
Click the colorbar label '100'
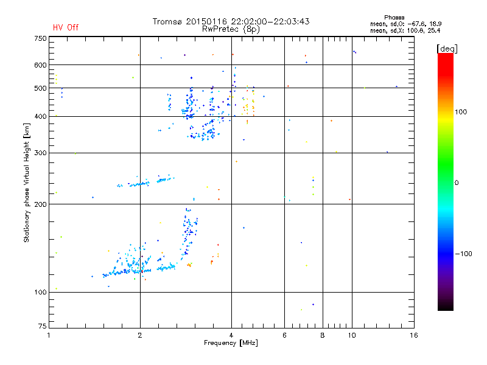(461, 112)
